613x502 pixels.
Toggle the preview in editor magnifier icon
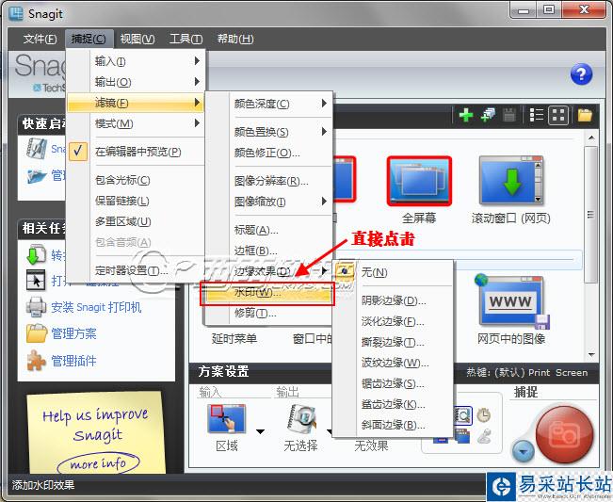pos(463,415)
